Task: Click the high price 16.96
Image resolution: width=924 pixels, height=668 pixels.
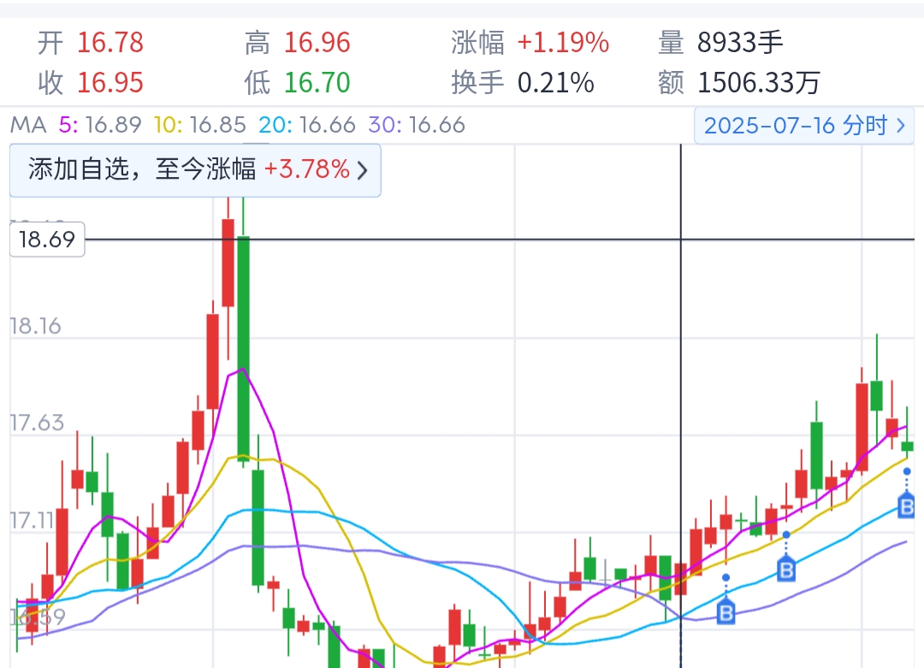Action: coord(317,43)
